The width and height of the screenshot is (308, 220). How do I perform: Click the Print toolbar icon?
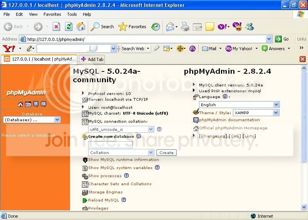tap(185, 27)
